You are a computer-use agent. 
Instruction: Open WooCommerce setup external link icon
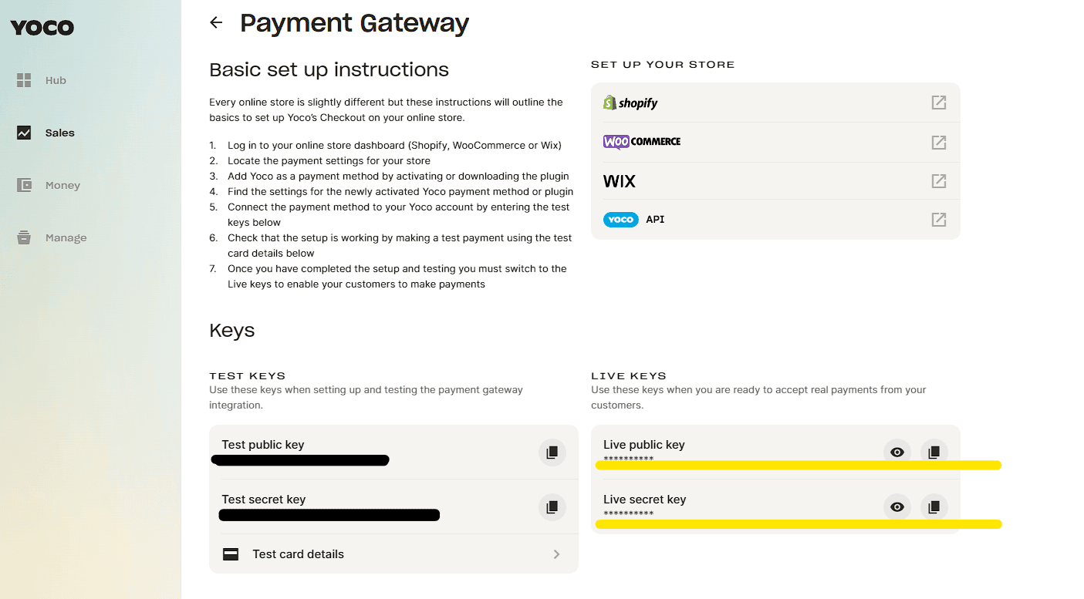[x=938, y=143]
